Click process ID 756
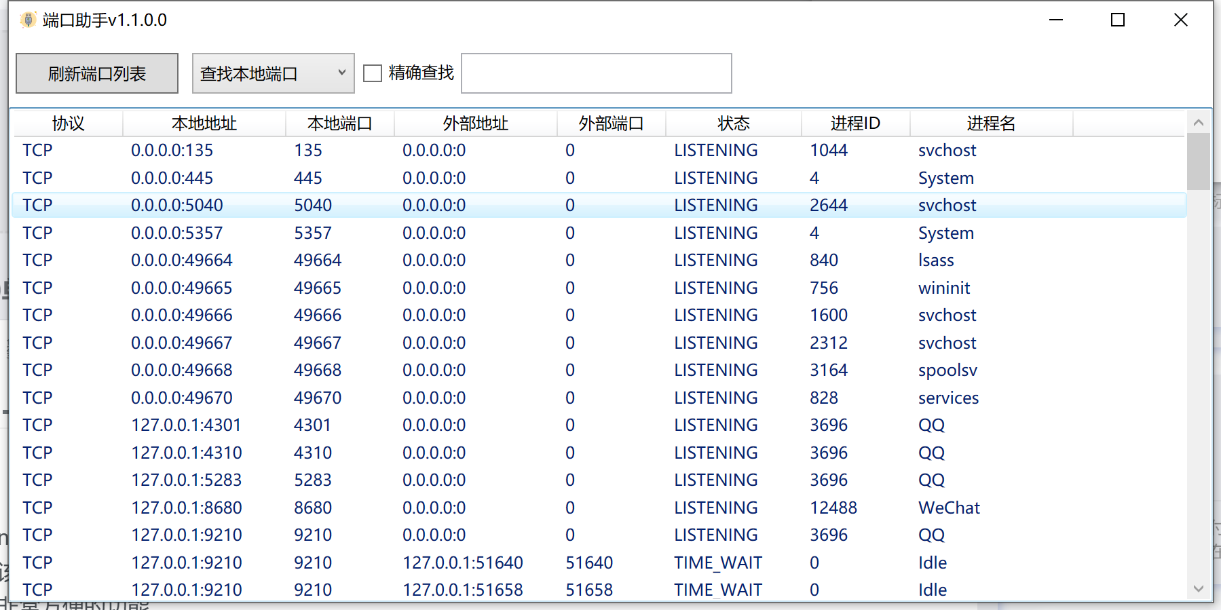This screenshot has height=610, width=1221. (x=824, y=288)
